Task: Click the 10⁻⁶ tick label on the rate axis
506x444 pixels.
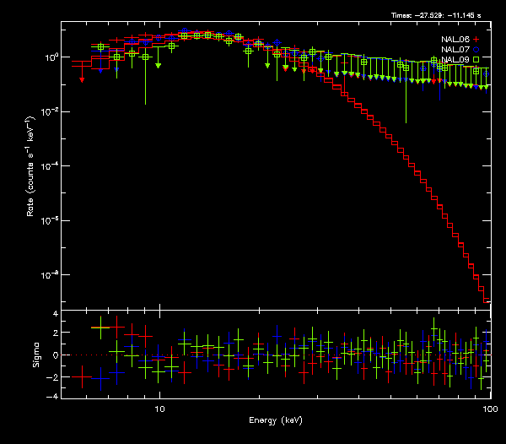Action: coord(51,221)
